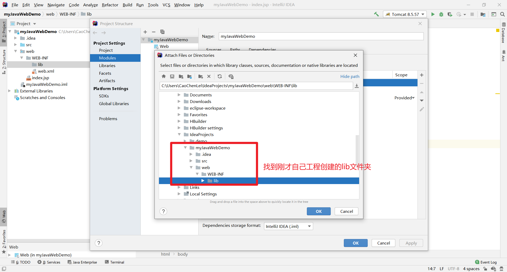
Task: Expand the lib folder in file chooser
Action: point(203,181)
